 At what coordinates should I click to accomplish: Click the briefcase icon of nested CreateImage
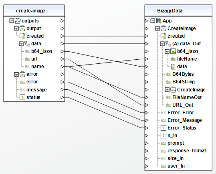pos(173,90)
